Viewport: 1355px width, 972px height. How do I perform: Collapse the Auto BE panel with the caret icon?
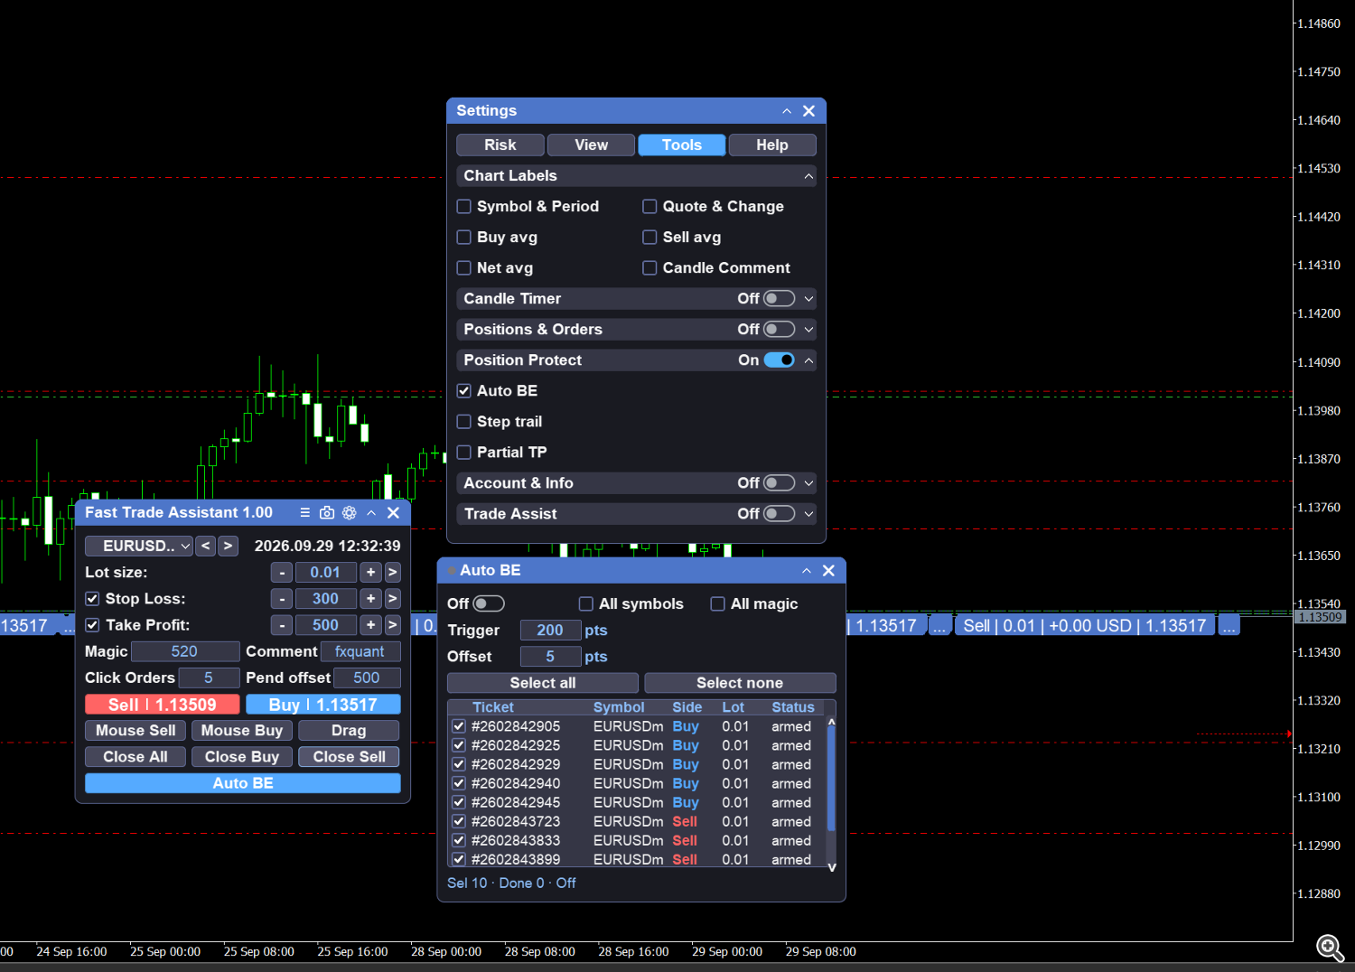(x=807, y=571)
